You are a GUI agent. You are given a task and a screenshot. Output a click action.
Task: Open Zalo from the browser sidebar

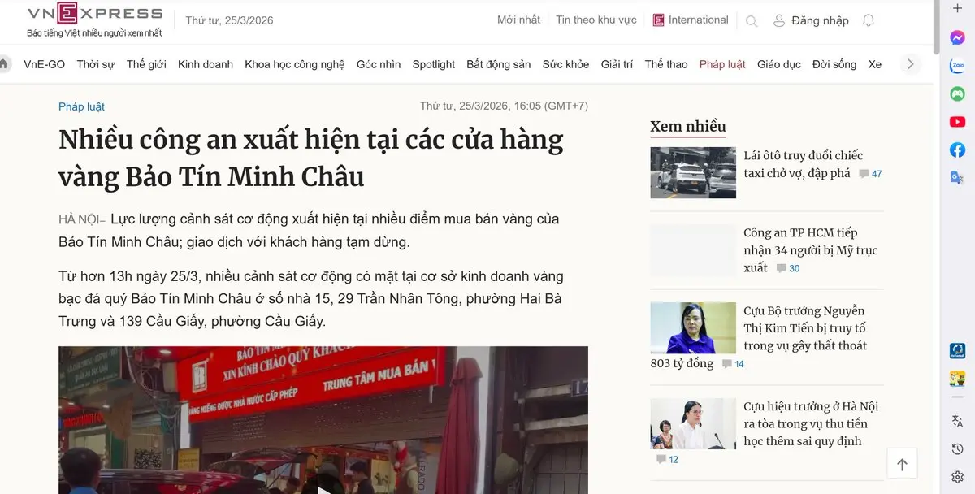[x=958, y=66]
